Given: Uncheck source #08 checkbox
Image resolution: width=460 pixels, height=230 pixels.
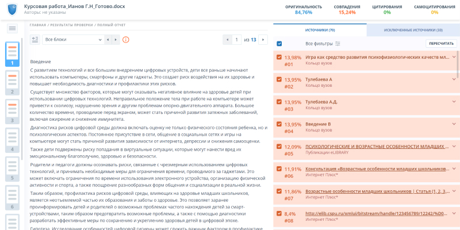Looking at the screenshot, I should point(279,213).
